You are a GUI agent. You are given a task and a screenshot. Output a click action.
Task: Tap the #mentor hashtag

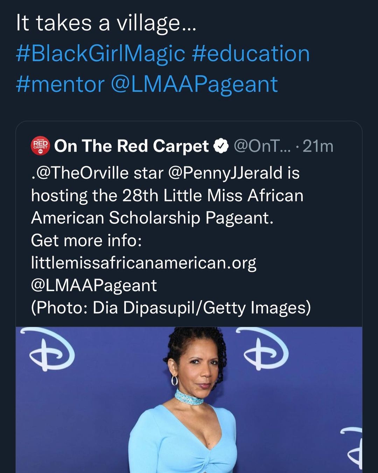click(x=60, y=84)
